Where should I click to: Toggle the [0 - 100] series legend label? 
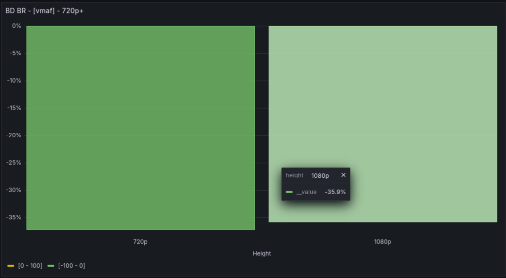[30, 266]
